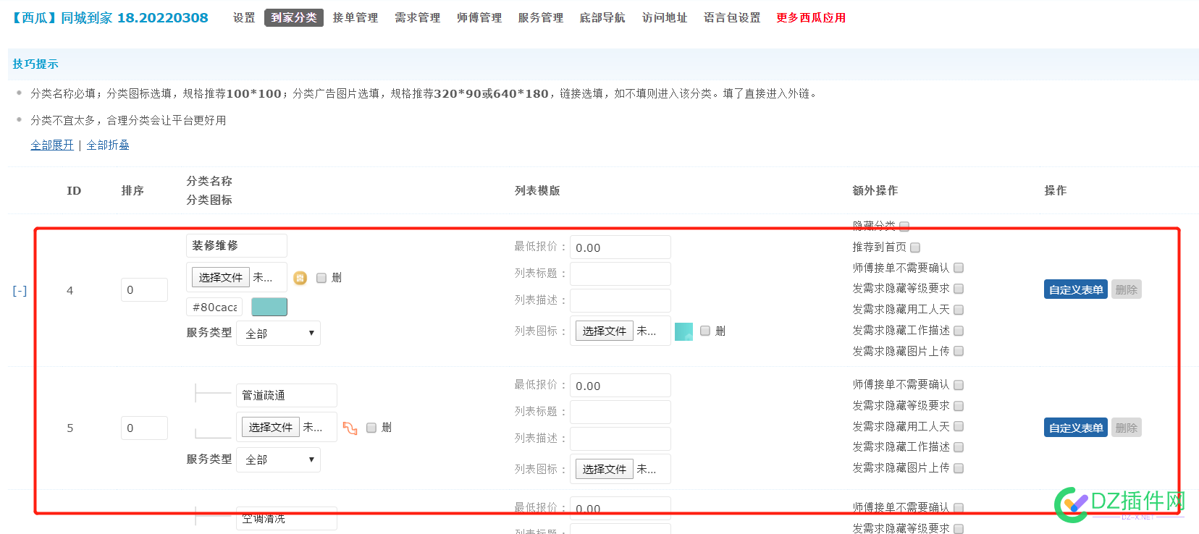This screenshot has height=534, width=1199.
Task: Open 自定义表单 for the 管道疏通 row
Action: click(x=1076, y=428)
